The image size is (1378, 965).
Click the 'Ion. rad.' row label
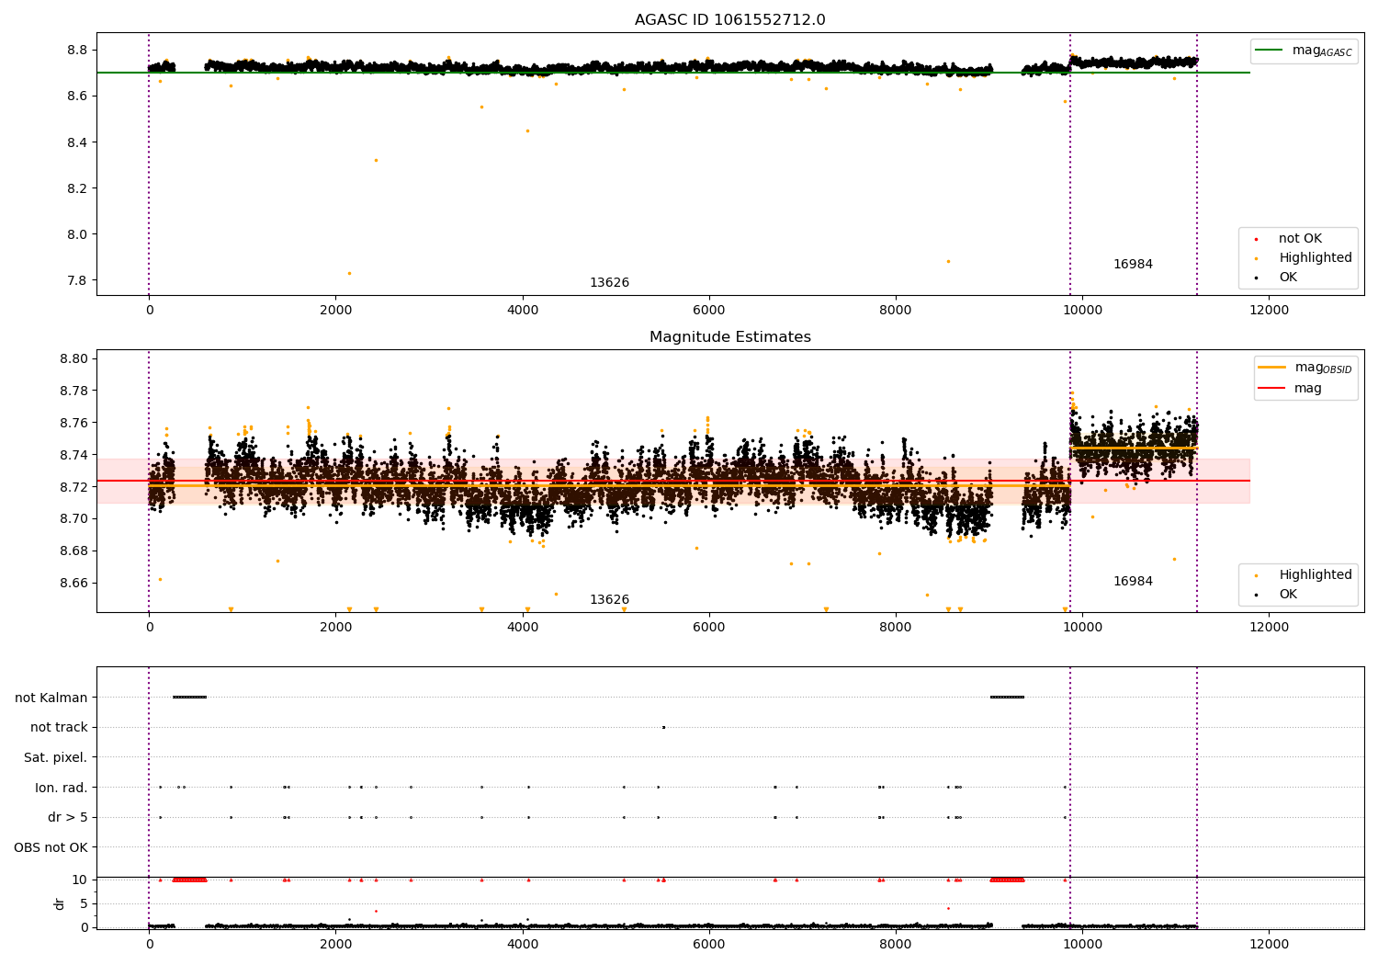point(62,788)
